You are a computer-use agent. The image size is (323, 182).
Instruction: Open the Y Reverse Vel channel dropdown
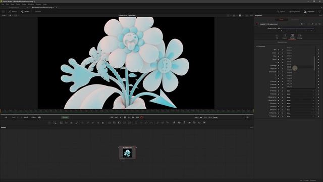[300, 100]
